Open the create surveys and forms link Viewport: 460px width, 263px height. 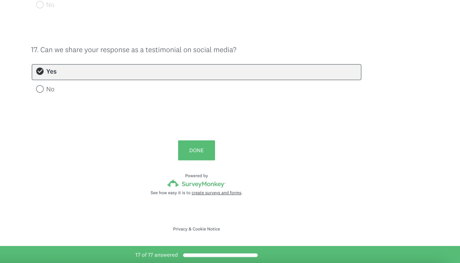[216, 193]
